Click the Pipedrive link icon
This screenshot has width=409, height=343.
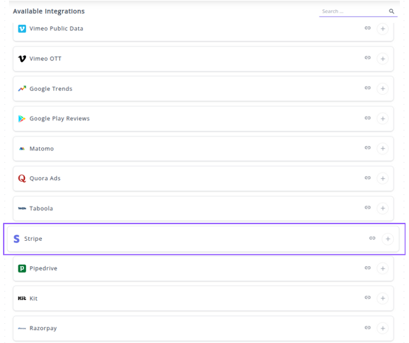point(368,268)
